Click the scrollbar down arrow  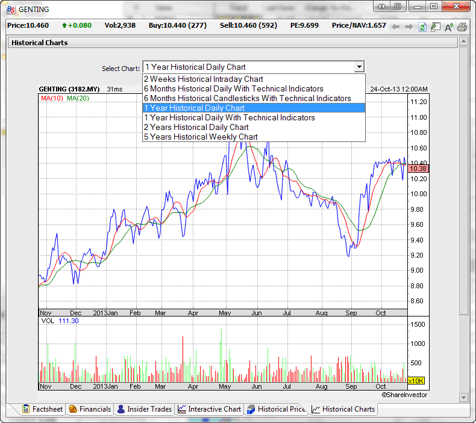pyautogui.click(x=463, y=397)
